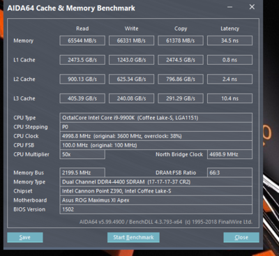Screen dimensions: 279x256
Task: Click the CPU Type field showing i9-9900K
Action: pyautogui.click(x=156, y=118)
